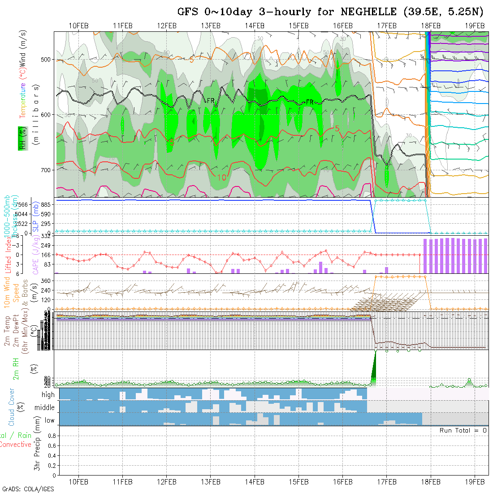Click the GFS NEGHELLE chart title
Image resolution: width=493 pixels, height=493 pixels.
[x=330, y=12]
